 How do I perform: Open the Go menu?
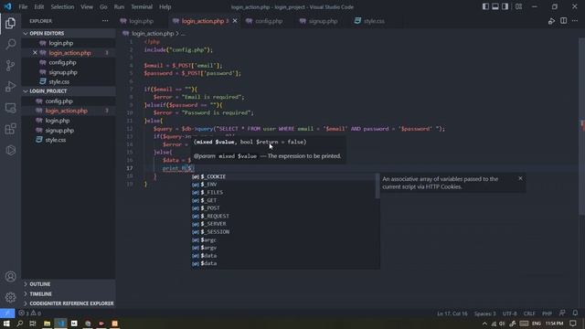103,6
